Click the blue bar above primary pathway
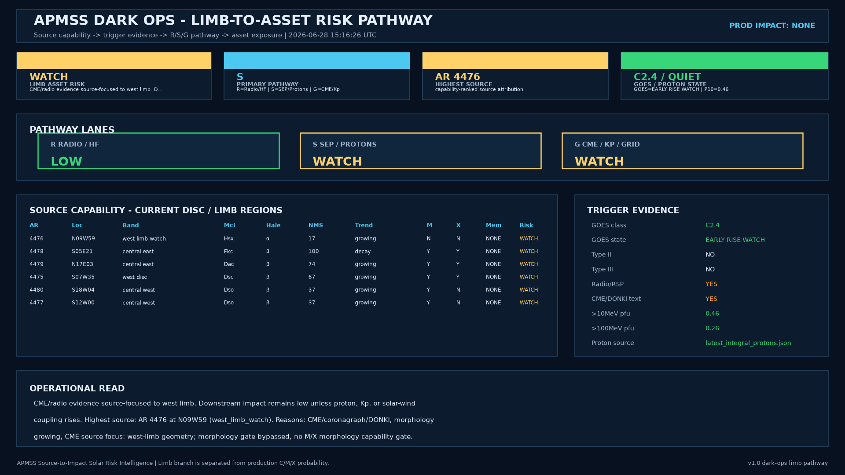Screen dimensions: 845x475 (x=317, y=61)
